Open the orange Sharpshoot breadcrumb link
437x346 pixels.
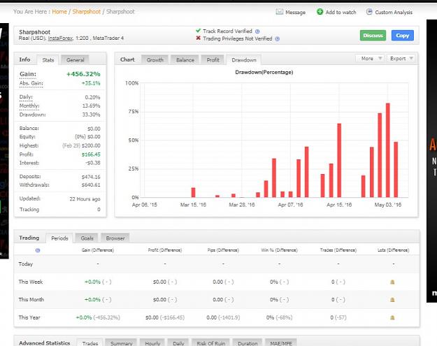click(87, 12)
